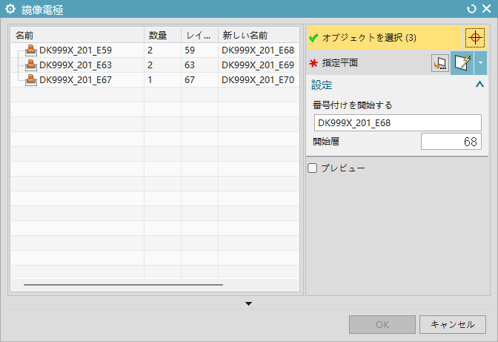Click the select object crosshair icon

click(474, 37)
